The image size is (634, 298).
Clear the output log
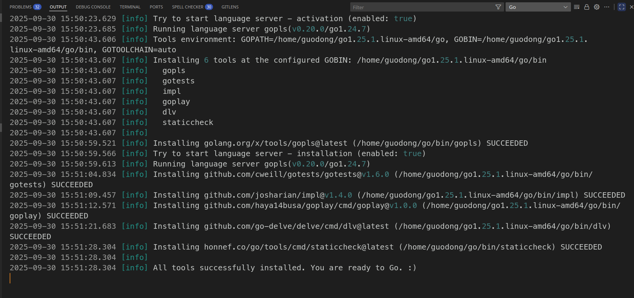(576, 7)
